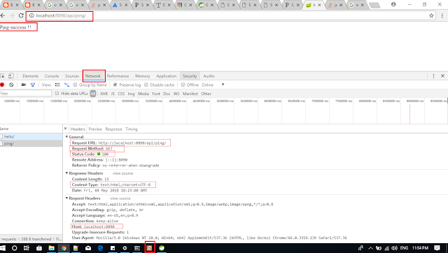Viewport: 448px width, 253px height.
Task: Click the DevTools inspect element icon
Action: coord(2,76)
